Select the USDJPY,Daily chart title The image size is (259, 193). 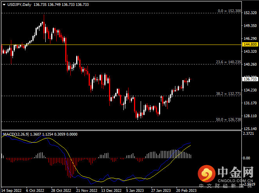(18, 4)
